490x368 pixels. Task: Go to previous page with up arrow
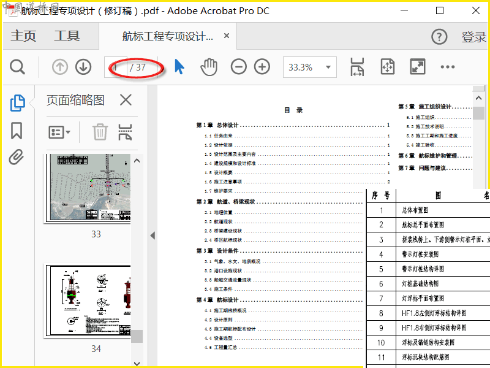(x=59, y=67)
